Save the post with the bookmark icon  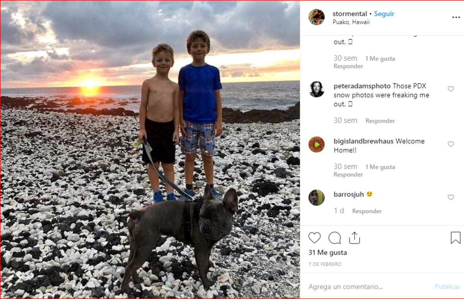pos(455,238)
